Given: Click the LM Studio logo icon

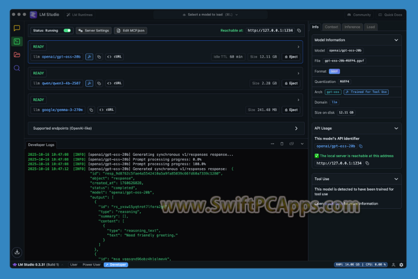Looking at the screenshot, I should pos(33,15).
